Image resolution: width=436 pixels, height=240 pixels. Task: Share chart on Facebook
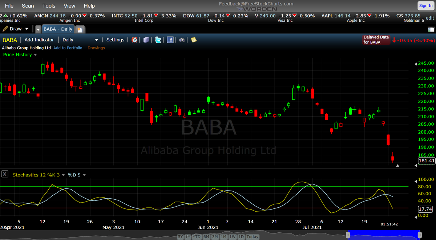pyautogui.click(x=170, y=40)
